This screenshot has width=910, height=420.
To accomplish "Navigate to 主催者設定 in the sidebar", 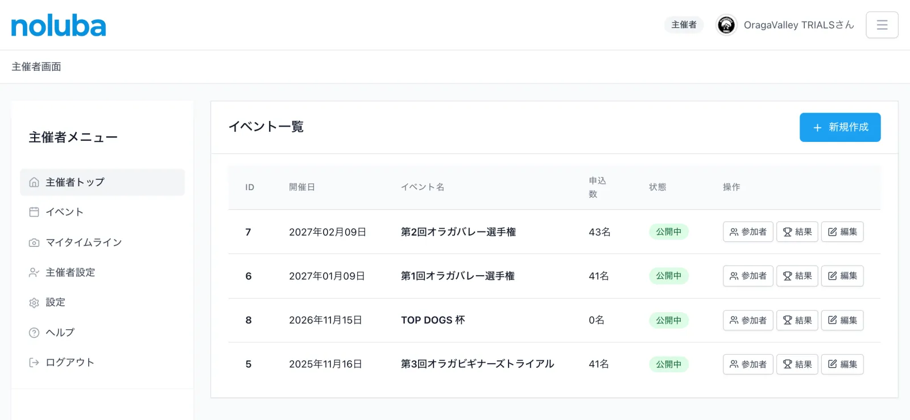I will [x=102, y=272].
